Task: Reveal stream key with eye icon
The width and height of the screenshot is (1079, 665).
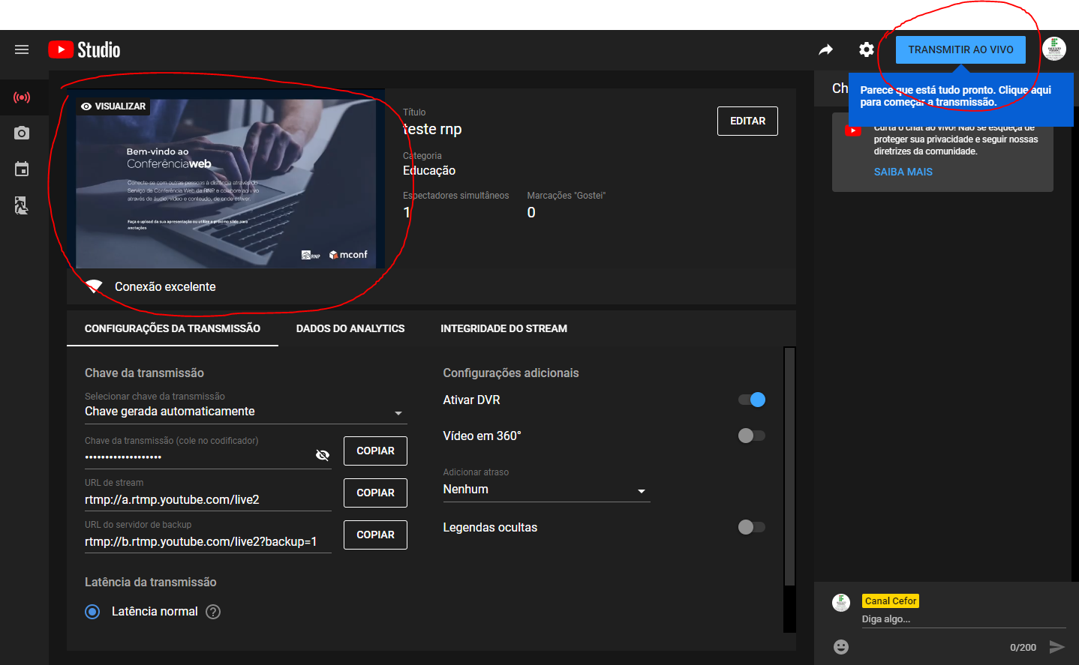Action: point(323,455)
